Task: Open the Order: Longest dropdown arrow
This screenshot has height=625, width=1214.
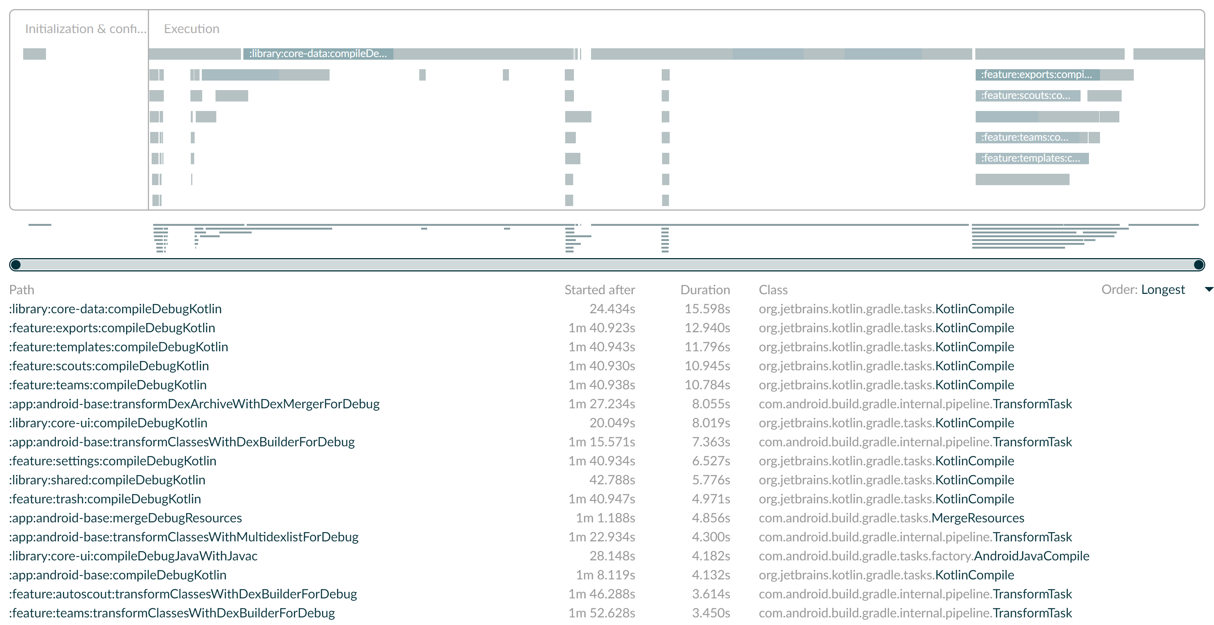Action: point(1208,289)
